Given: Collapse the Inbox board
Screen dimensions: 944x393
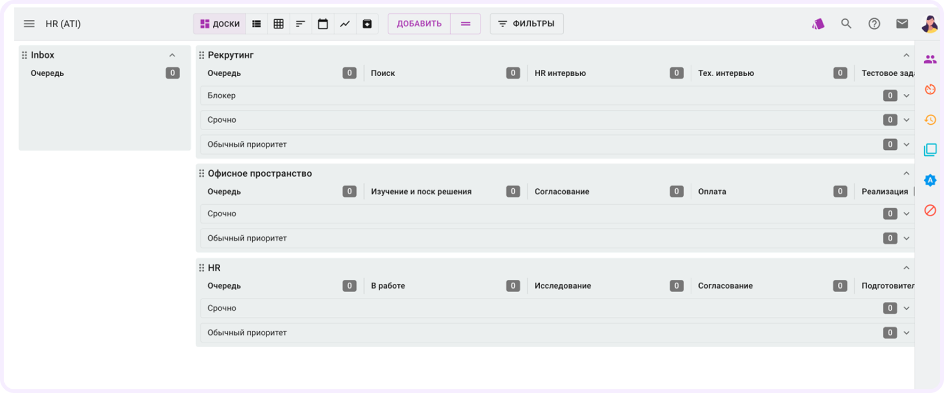Looking at the screenshot, I should 172,55.
